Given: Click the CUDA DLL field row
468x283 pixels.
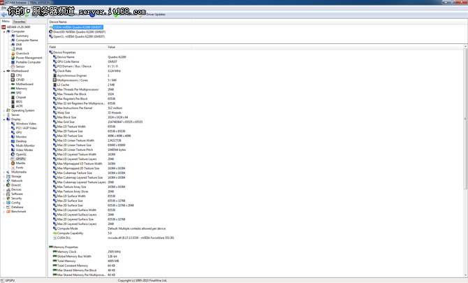Looking at the screenshot, I should (119, 238).
